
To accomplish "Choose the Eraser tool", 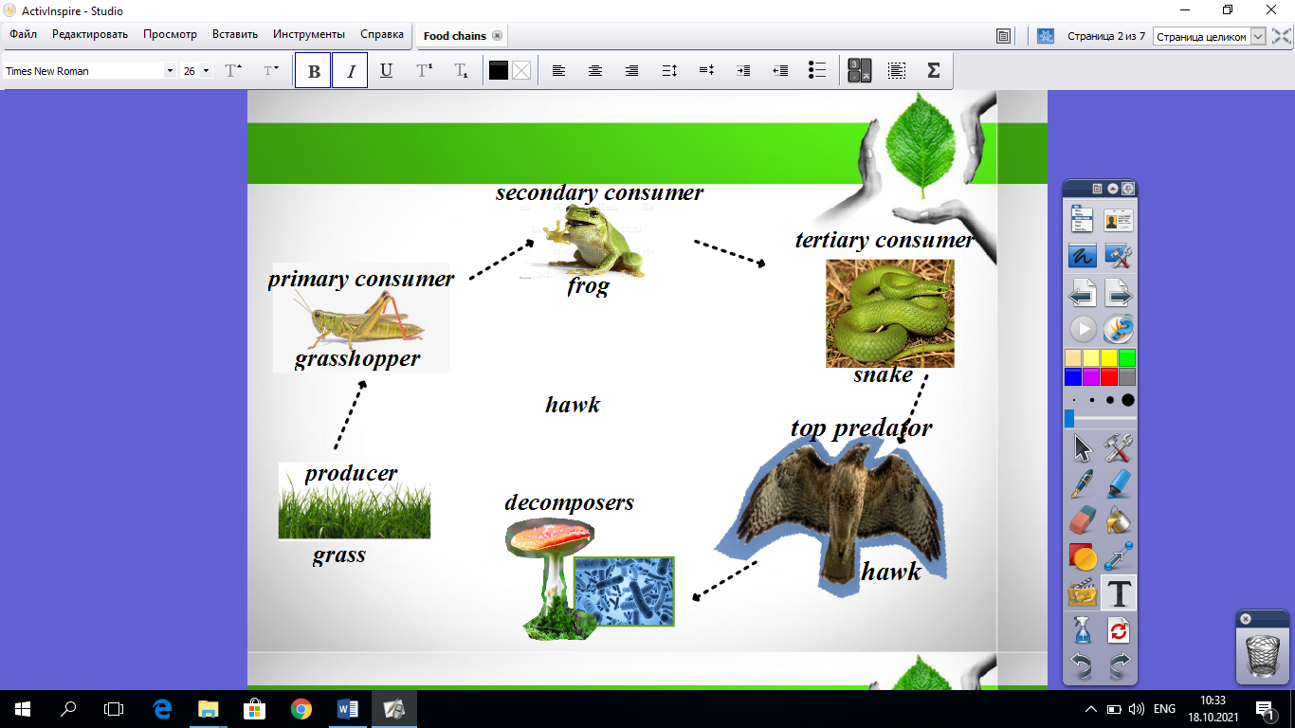I will (1083, 520).
